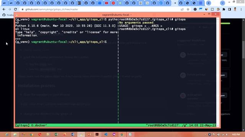
Task: Reload the GitHub page
Action: point(15,9)
